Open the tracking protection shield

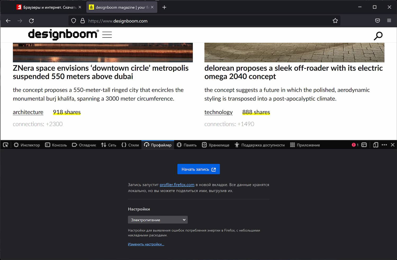[74, 21]
